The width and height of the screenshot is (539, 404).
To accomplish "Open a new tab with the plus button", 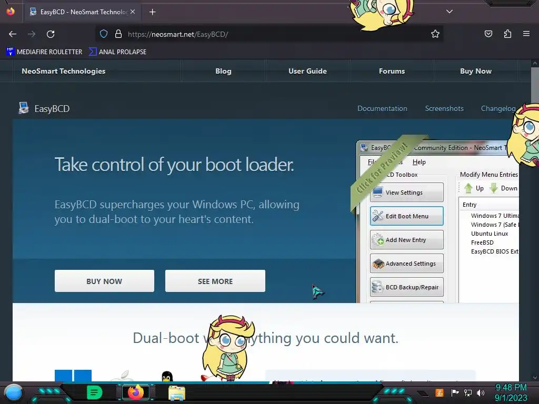I will coord(152,12).
